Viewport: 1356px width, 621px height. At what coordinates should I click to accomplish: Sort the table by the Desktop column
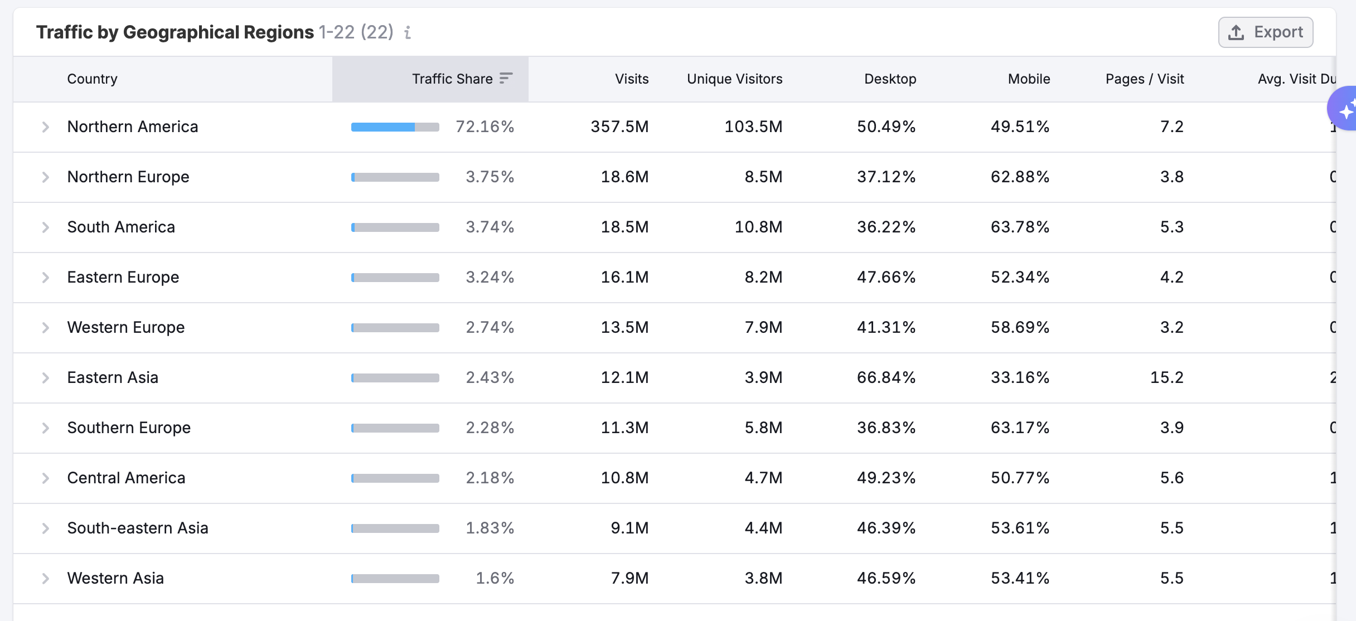tap(889, 79)
